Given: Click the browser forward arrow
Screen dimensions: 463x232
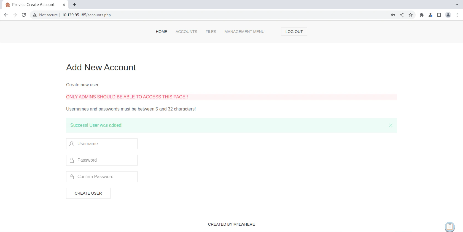Looking at the screenshot, I should point(15,15).
